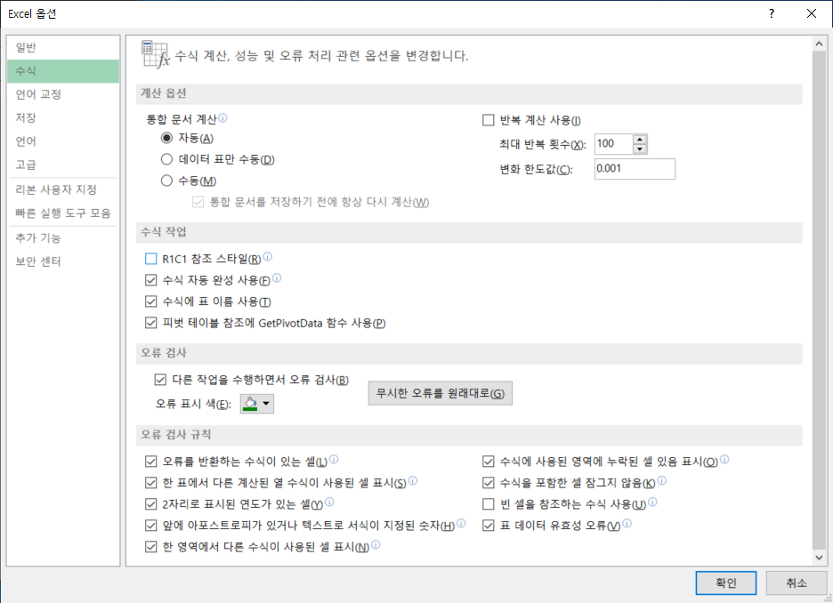Click 무시한 오류를 원래대로 button
This screenshot has width=833, height=603.
(441, 393)
